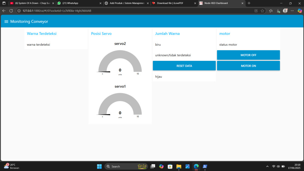Switch to the WhatsApp tab
Image resolution: width=304 pixels, height=171 pixels.
point(79,3)
